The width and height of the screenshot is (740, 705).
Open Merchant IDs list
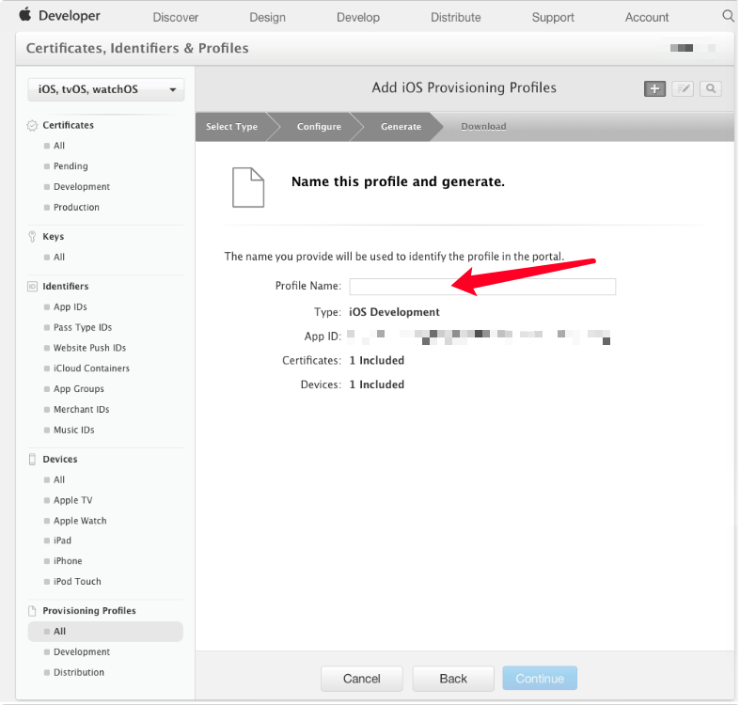coord(82,410)
